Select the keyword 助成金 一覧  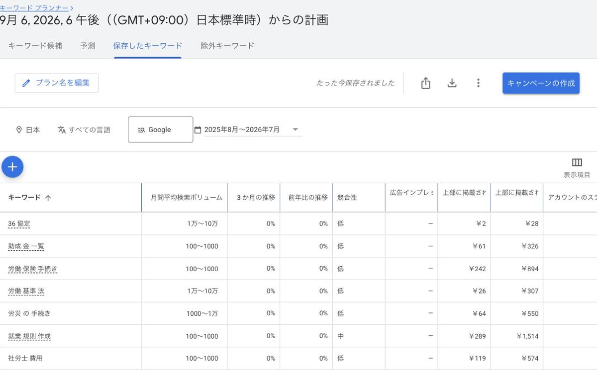pos(26,246)
